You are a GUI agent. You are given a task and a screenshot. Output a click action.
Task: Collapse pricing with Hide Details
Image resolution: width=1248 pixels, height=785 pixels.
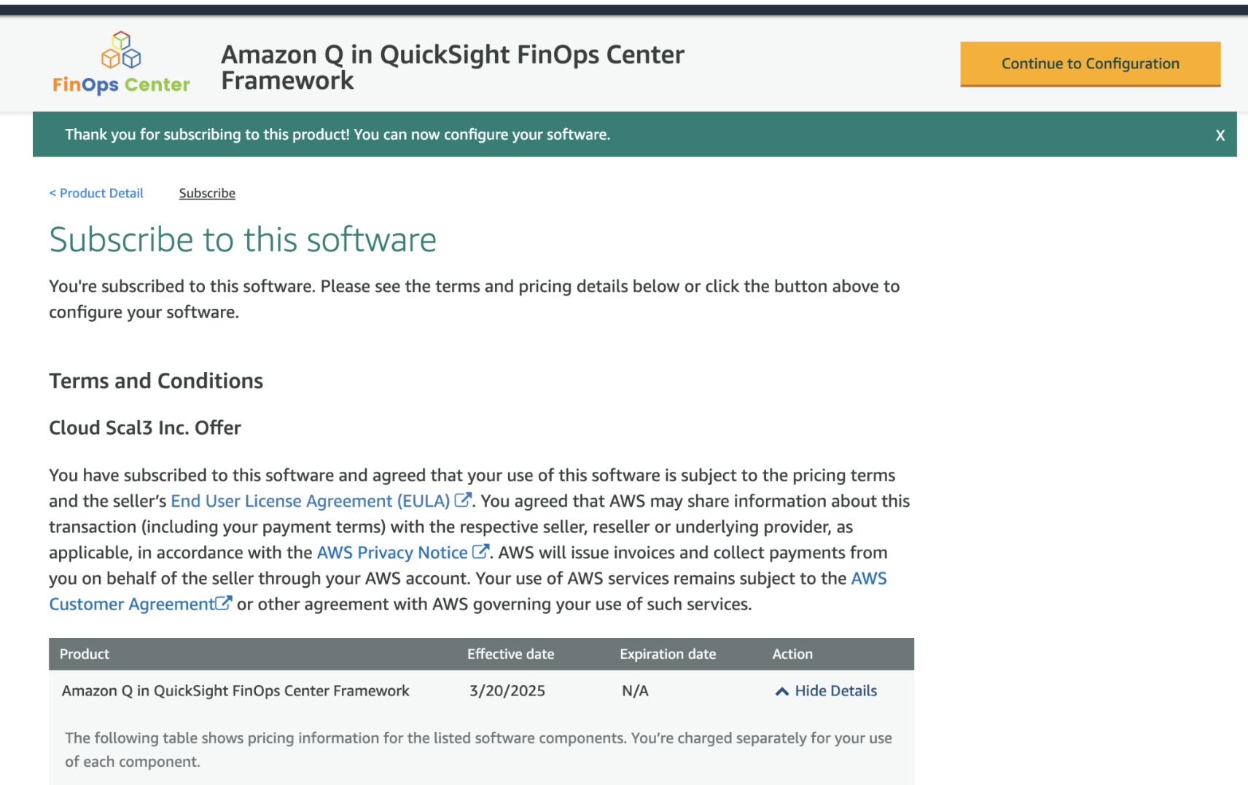(x=826, y=690)
